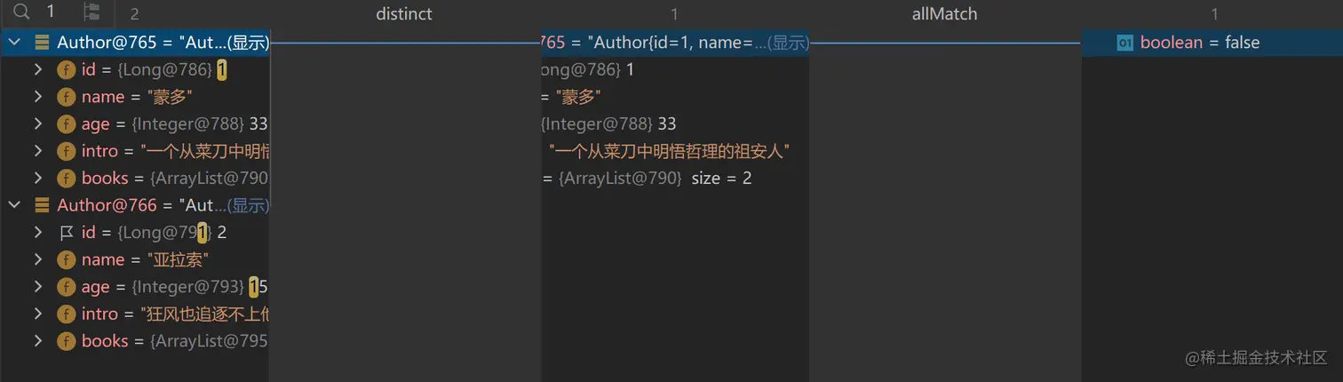Viewport: 1343px width, 382px height.
Task: Click the tree view mode icon
Action: (x=91, y=12)
